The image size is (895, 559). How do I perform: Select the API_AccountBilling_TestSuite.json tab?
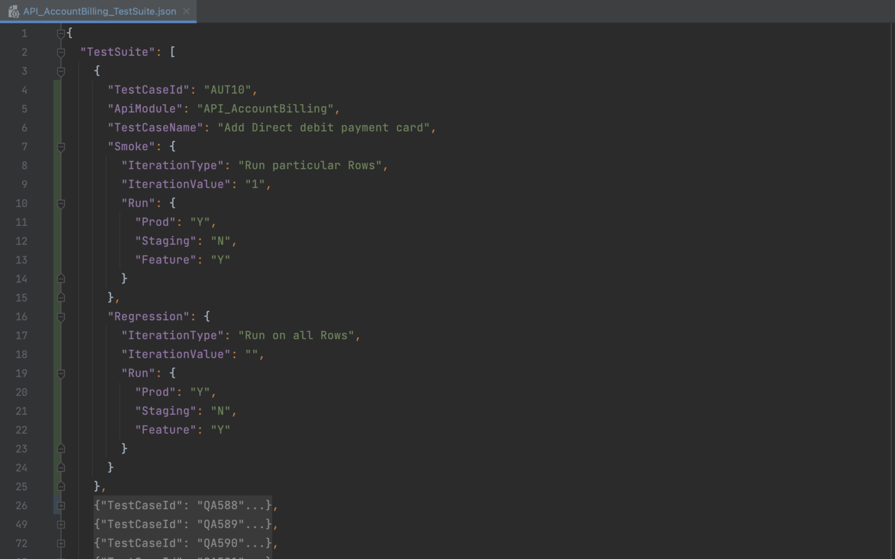[99, 11]
